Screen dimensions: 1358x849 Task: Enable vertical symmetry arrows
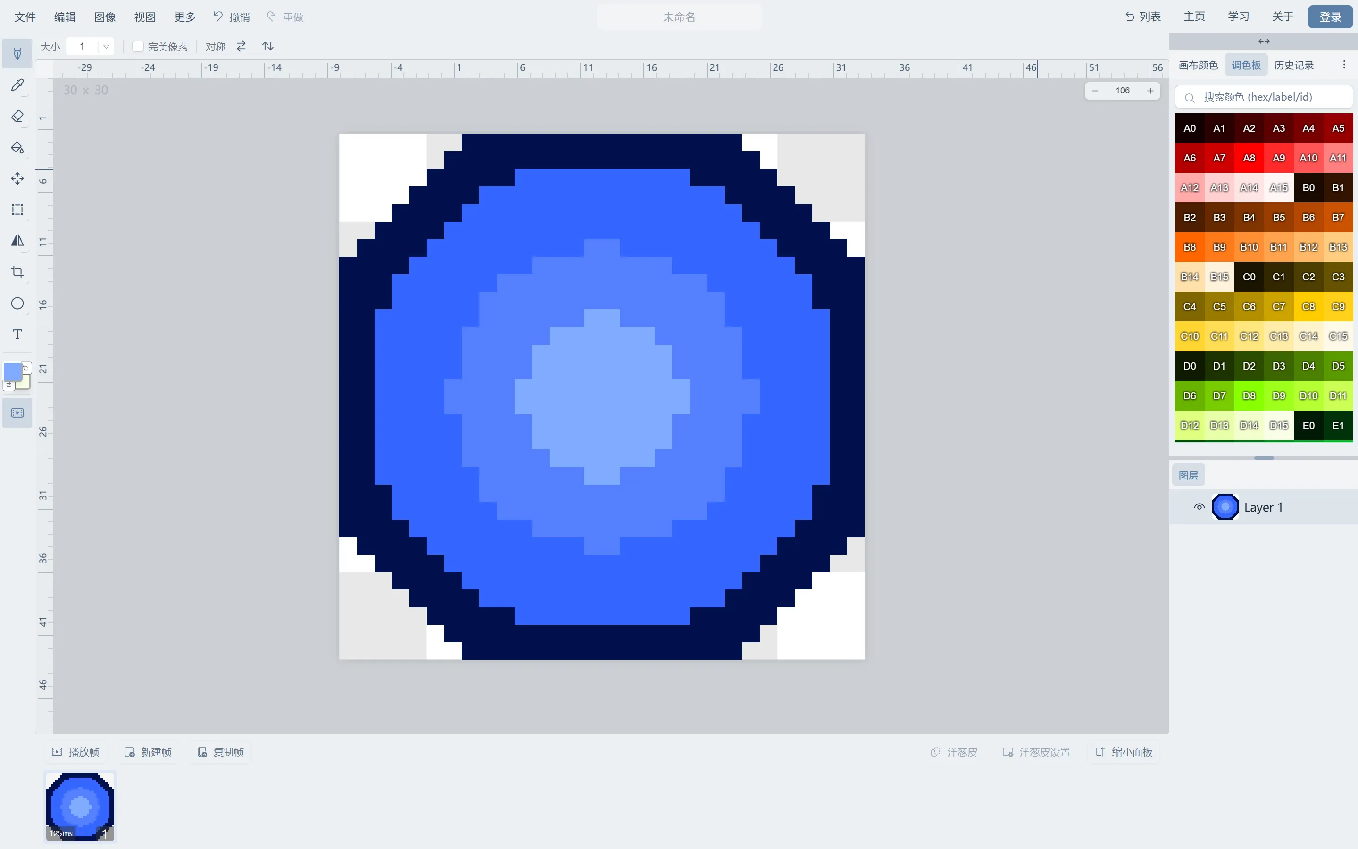(x=267, y=46)
